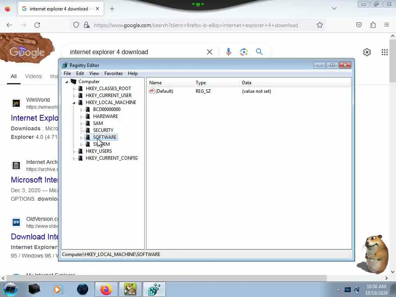
Task: Show hidden system tray icons
Action: tap(338, 290)
